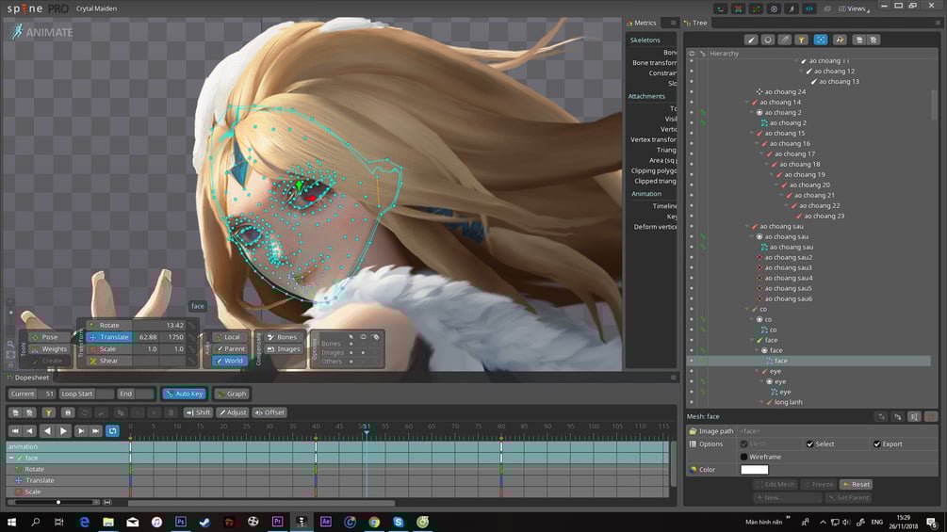Click the mesh Color swatch
The image size is (947, 532).
coord(755,469)
